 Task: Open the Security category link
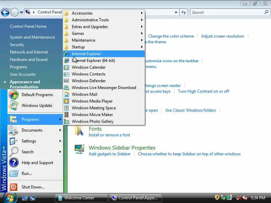click(x=17, y=45)
